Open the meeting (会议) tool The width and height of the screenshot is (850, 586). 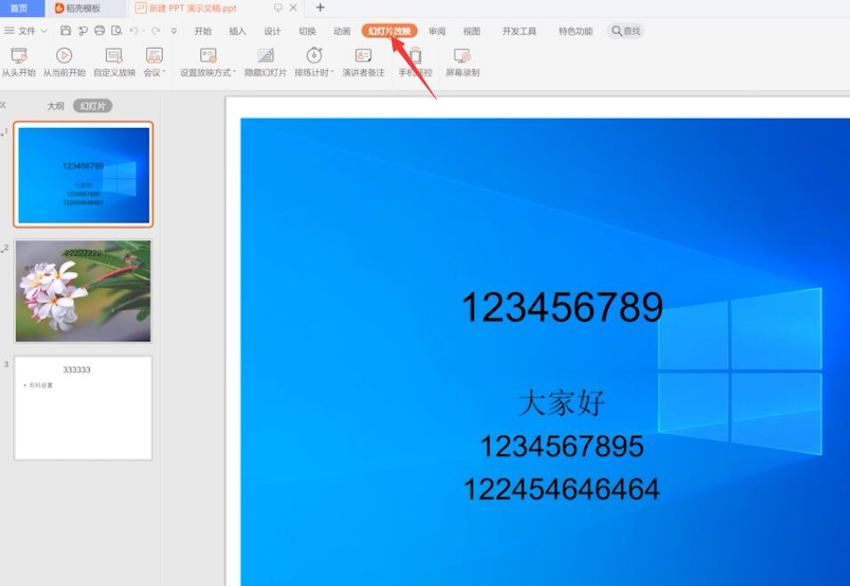pyautogui.click(x=154, y=62)
